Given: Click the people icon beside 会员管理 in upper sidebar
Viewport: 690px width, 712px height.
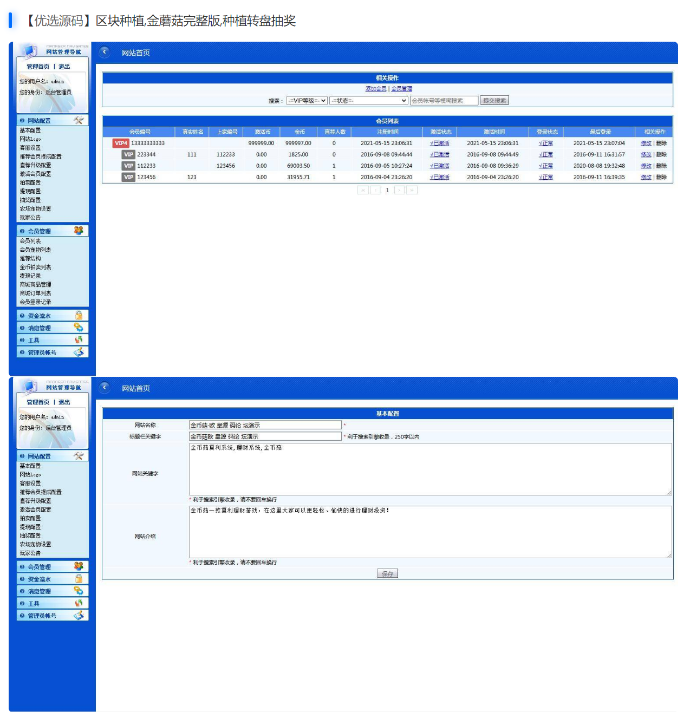Looking at the screenshot, I should click(x=79, y=231).
